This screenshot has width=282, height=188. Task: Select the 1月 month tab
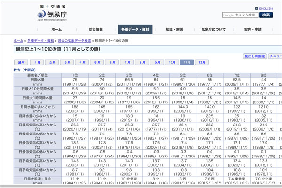39,63
